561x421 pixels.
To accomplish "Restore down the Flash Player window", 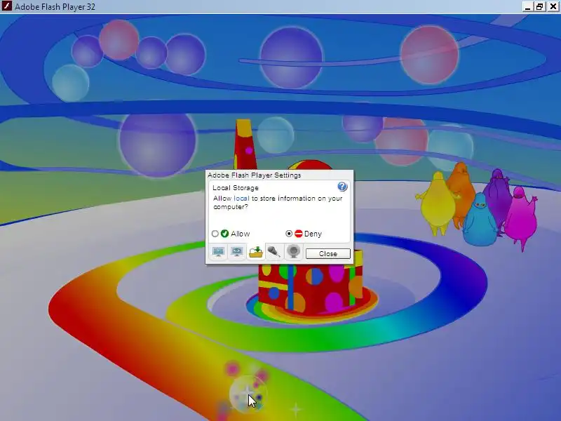I will (540, 6).
